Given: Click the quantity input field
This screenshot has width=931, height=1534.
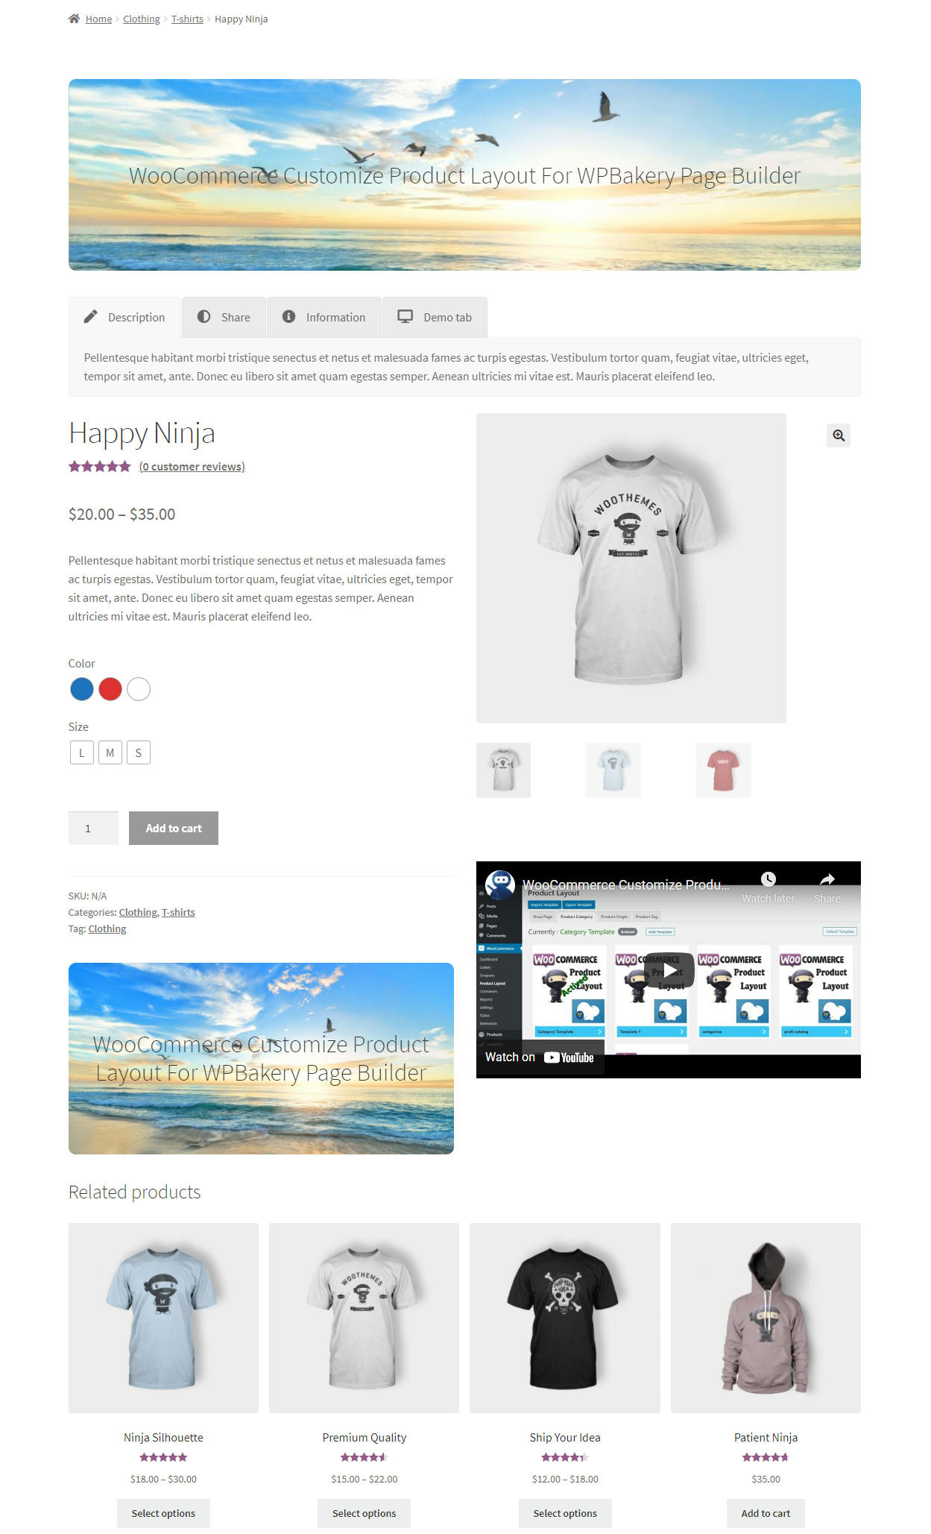Looking at the screenshot, I should [93, 828].
